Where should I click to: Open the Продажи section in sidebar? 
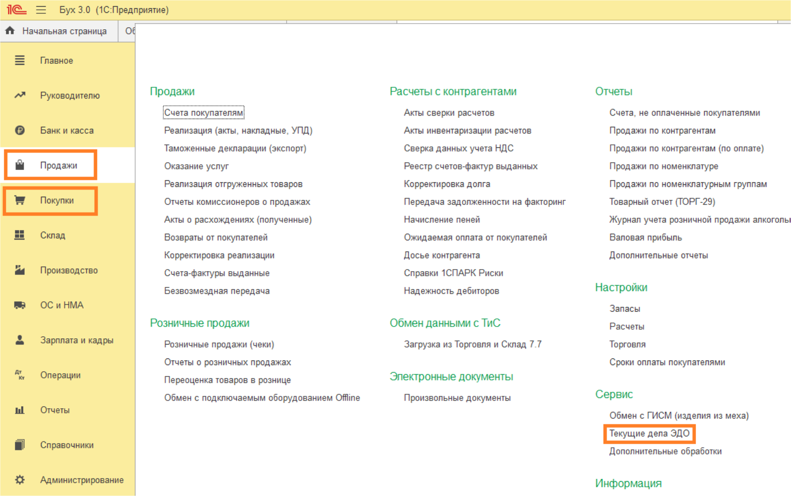(59, 165)
